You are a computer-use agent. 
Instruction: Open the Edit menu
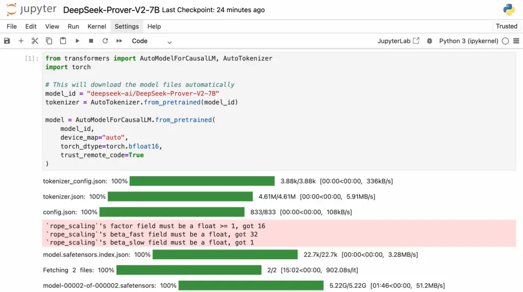[31, 27]
